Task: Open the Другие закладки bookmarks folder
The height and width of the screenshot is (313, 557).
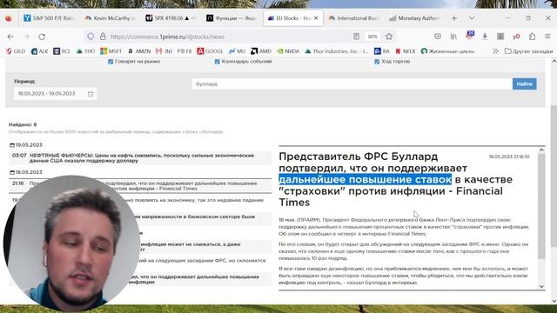Action: 528,51
